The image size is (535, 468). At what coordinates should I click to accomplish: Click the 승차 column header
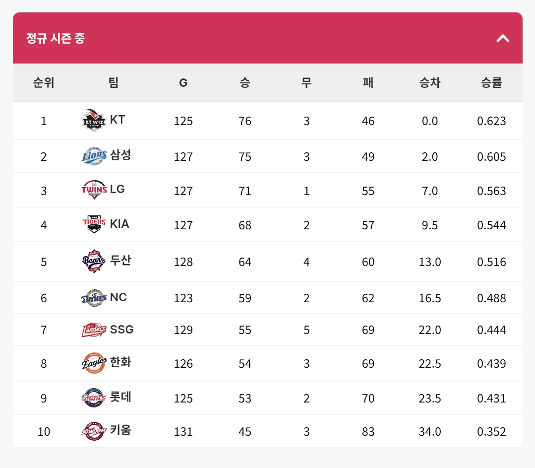click(x=429, y=82)
